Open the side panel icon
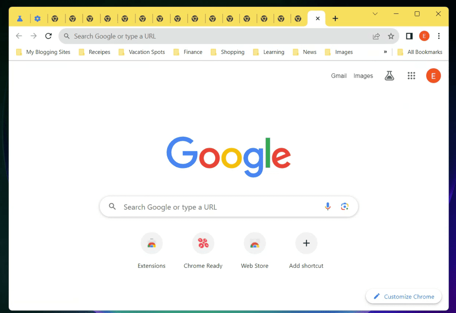Image resolution: width=456 pixels, height=313 pixels. click(x=409, y=36)
